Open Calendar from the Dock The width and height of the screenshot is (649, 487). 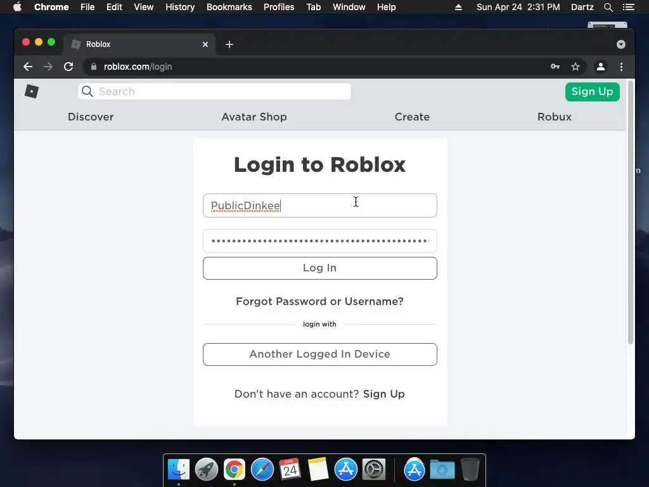click(290, 470)
